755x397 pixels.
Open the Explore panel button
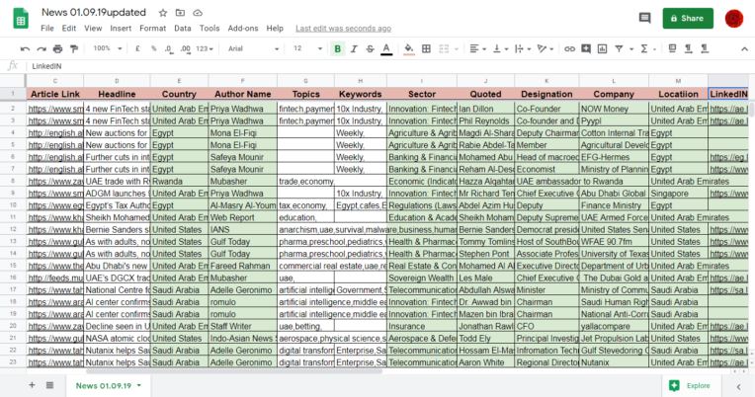(x=692, y=385)
